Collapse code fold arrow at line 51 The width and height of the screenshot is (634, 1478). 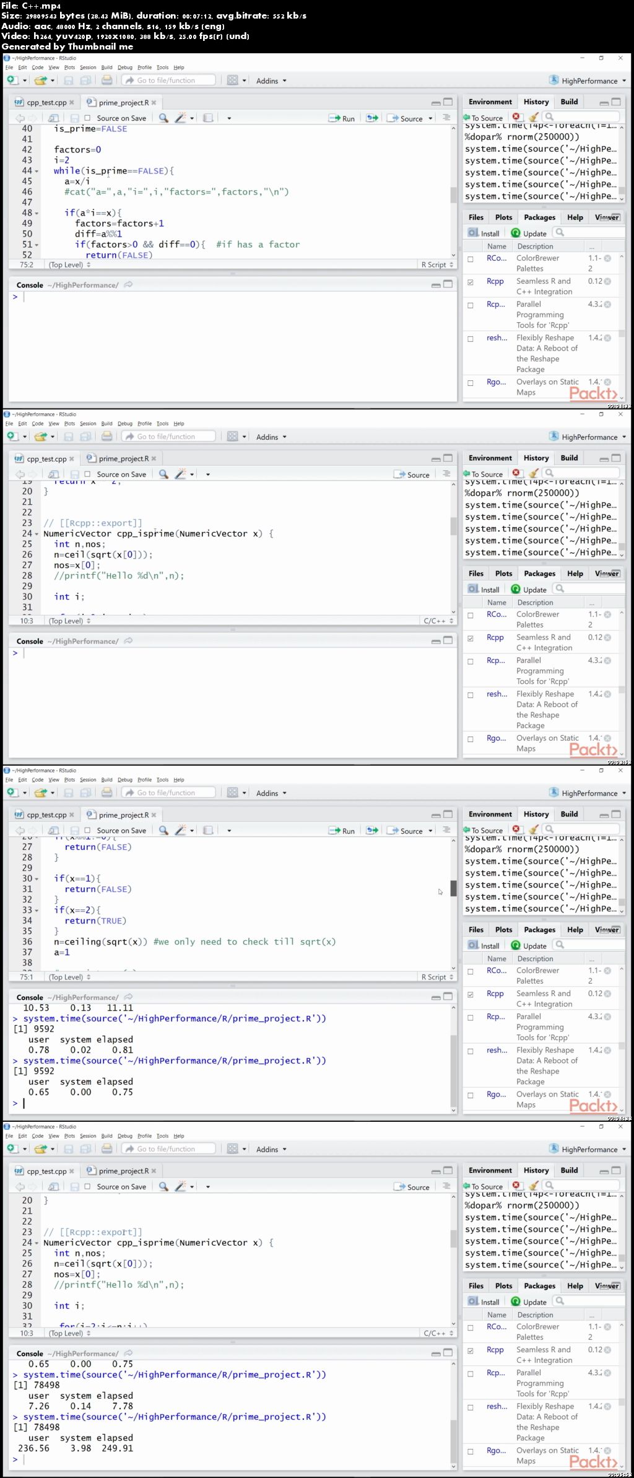(x=37, y=245)
